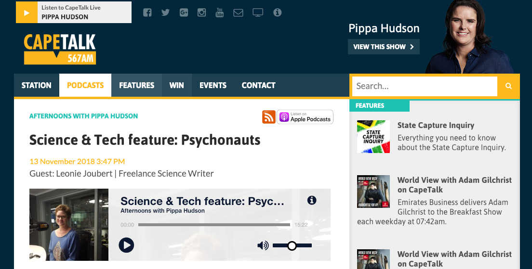The height and width of the screenshot is (269, 532).
Task: Play the Psychonauts podcast episode
Action: click(x=126, y=245)
